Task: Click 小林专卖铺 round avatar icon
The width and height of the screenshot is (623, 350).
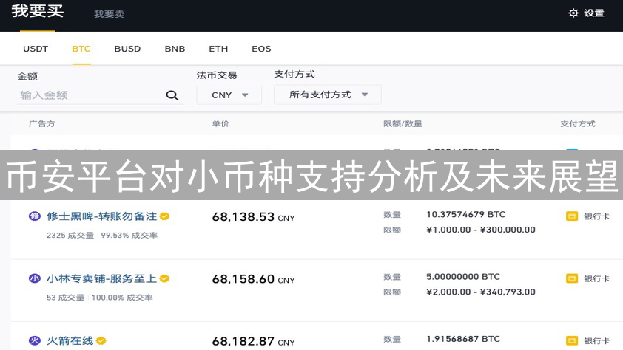Action: (x=35, y=278)
